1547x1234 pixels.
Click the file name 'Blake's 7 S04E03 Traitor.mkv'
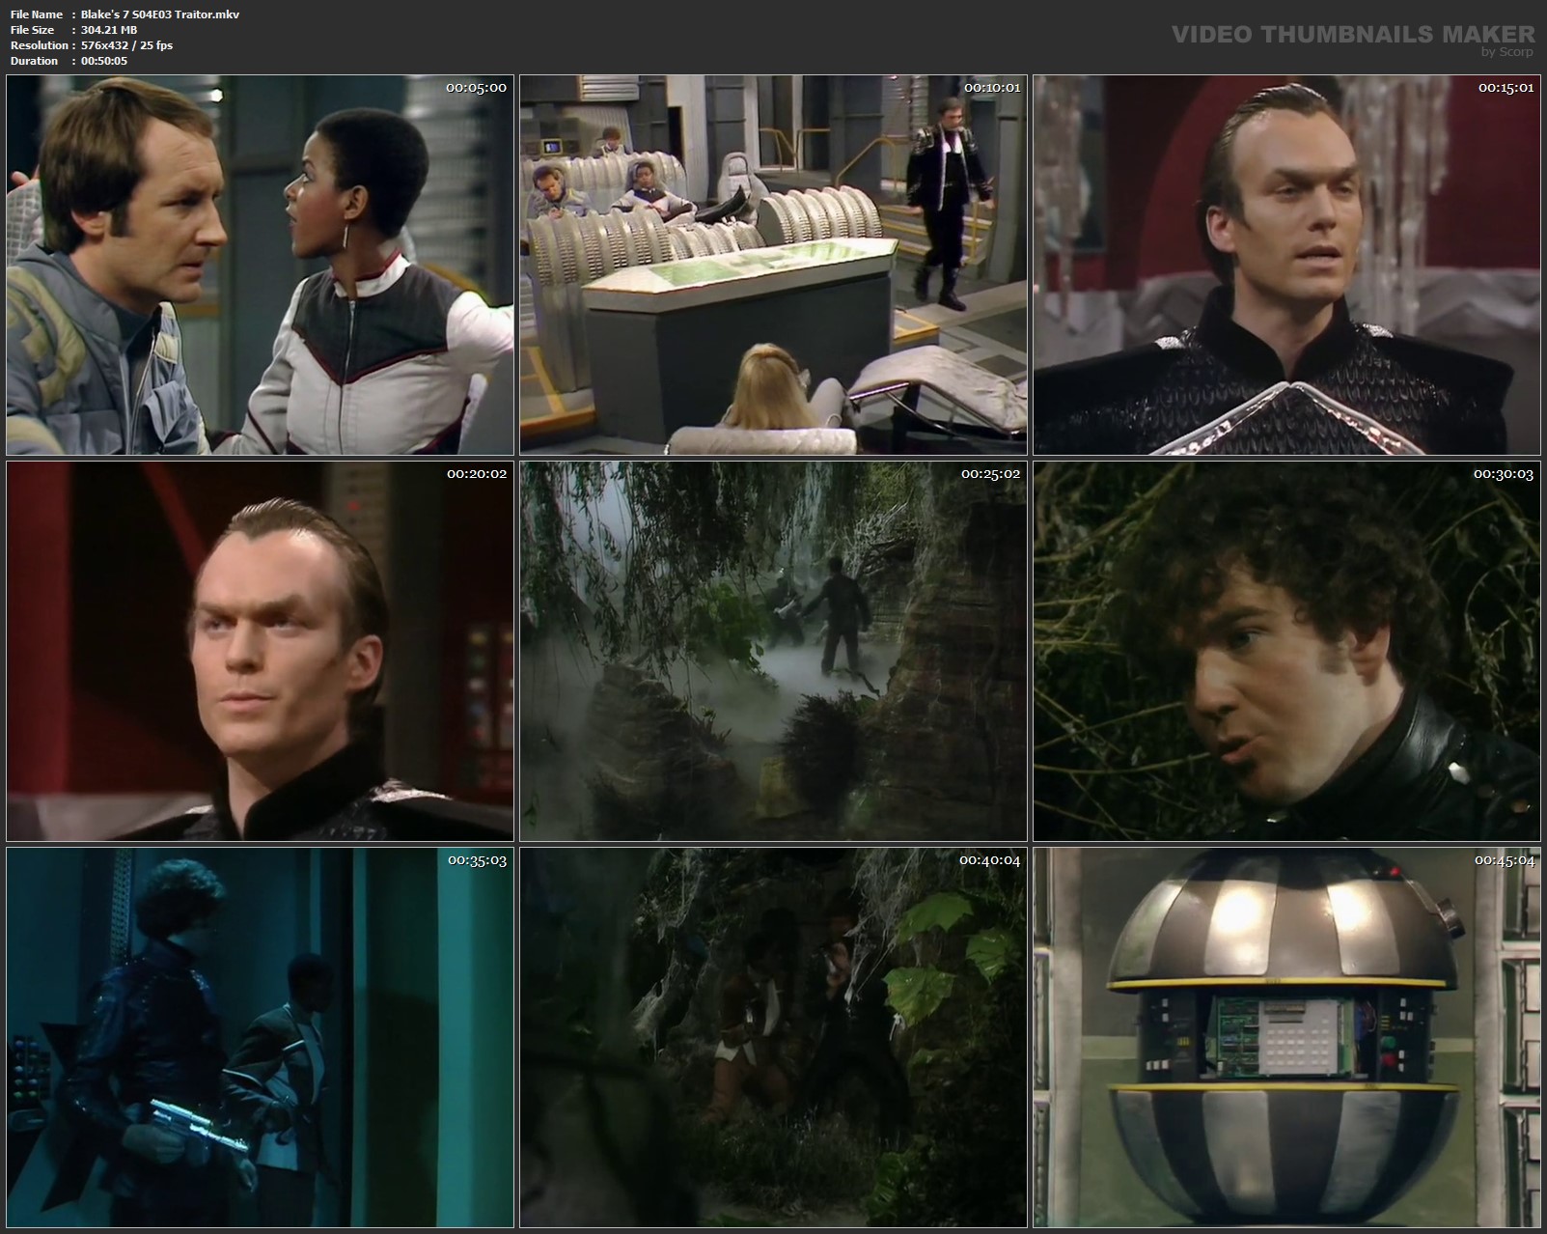[160, 14]
